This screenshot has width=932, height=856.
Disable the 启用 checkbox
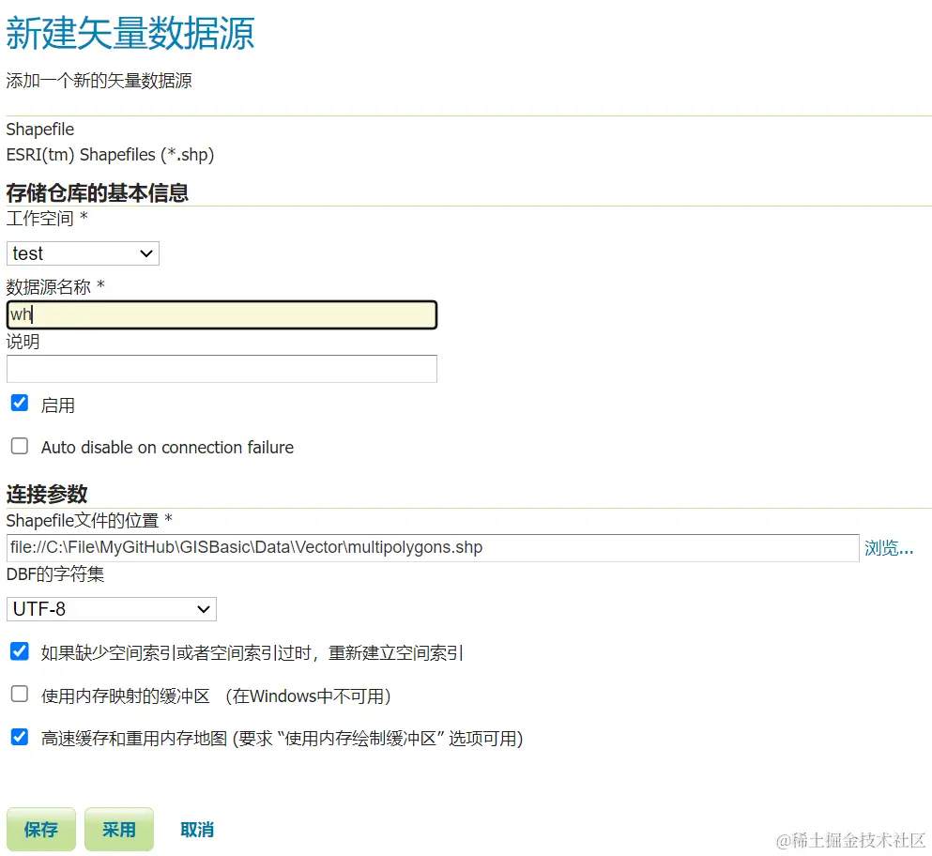pos(19,403)
